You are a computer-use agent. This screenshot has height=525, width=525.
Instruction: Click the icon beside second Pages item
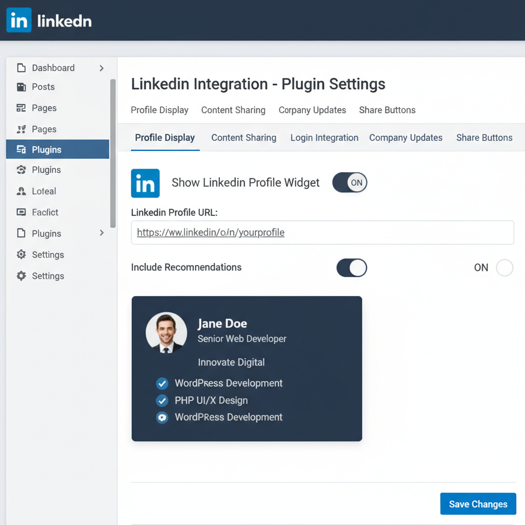(x=21, y=129)
